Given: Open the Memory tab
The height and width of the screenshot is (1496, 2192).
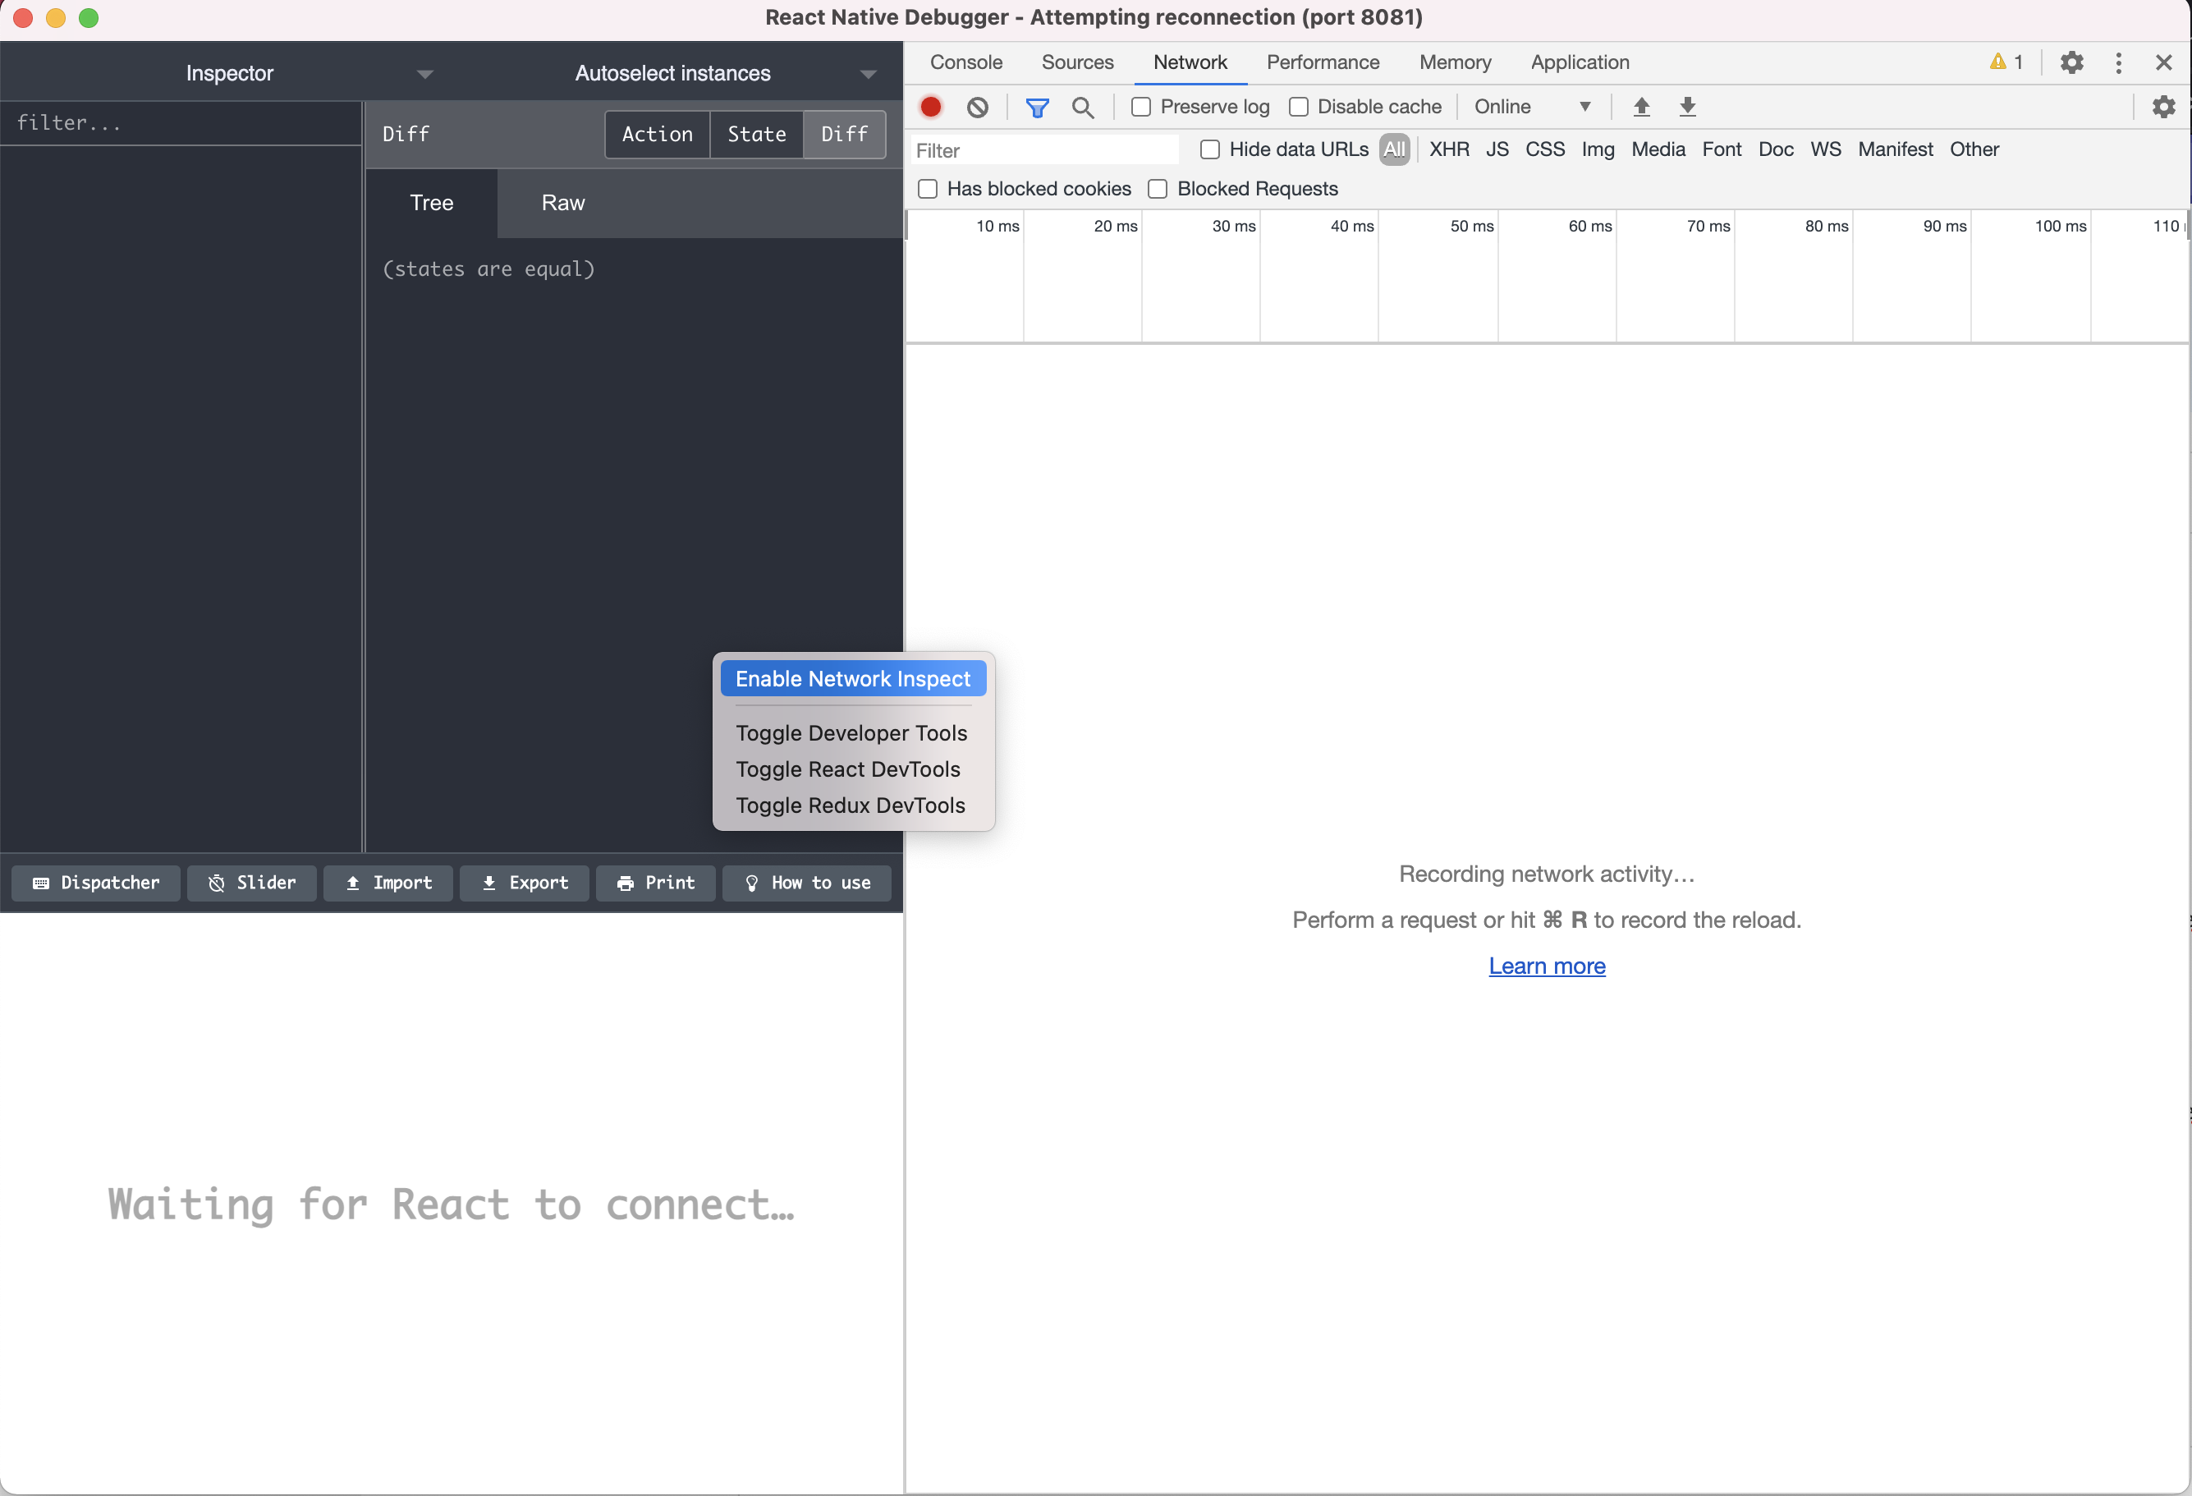Looking at the screenshot, I should [x=1455, y=62].
